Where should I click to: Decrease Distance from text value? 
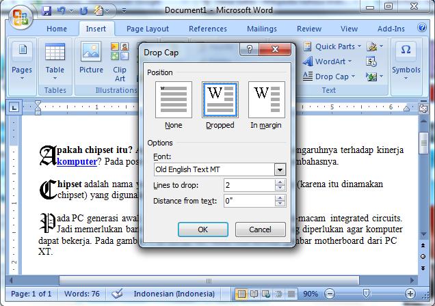[280, 204]
